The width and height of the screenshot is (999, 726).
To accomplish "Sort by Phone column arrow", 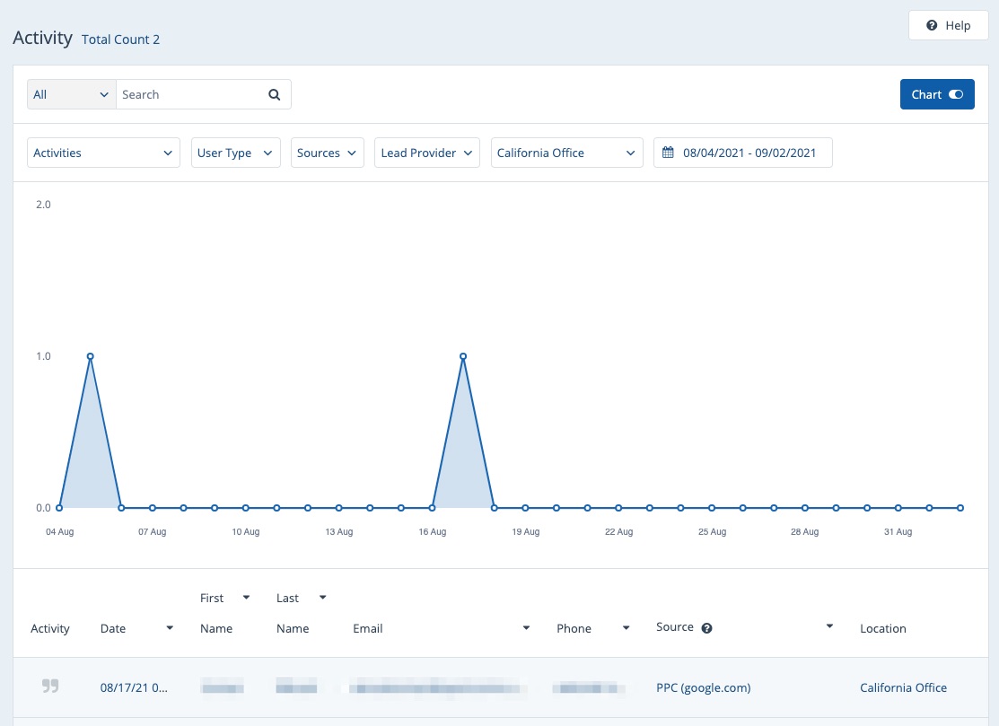I will pos(626,628).
